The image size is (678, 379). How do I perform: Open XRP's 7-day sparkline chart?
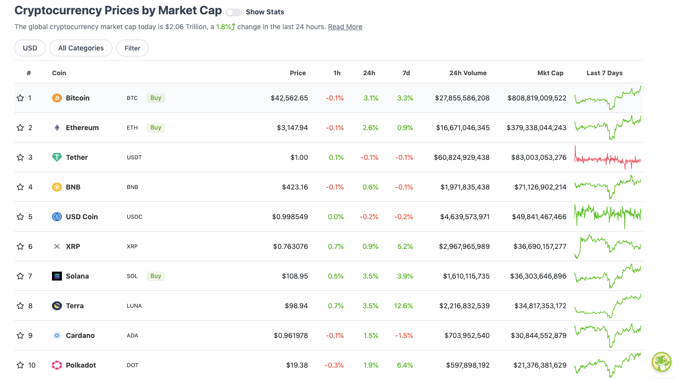pyautogui.click(x=608, y=246)
